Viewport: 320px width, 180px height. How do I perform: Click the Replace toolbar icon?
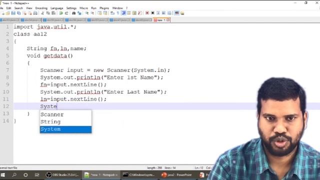tap(79, 13)
